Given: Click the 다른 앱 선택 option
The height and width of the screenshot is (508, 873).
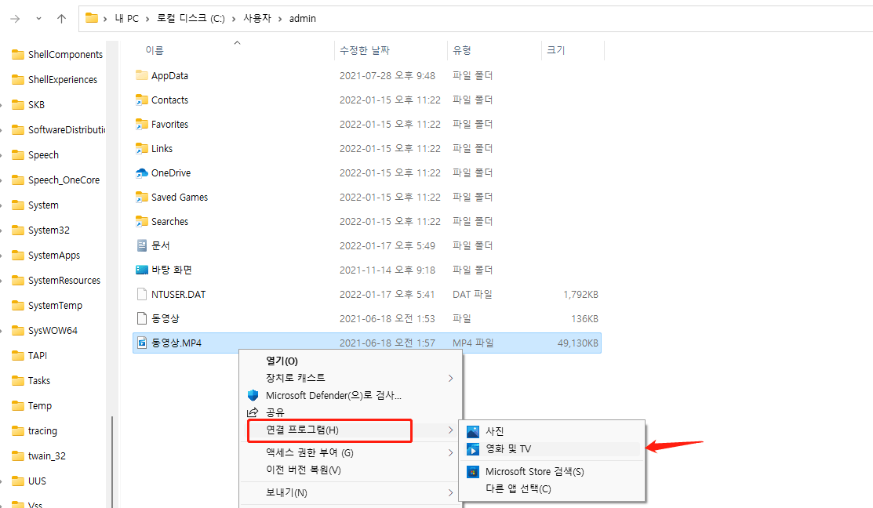Looking at the screenshot, I should 518,490.
